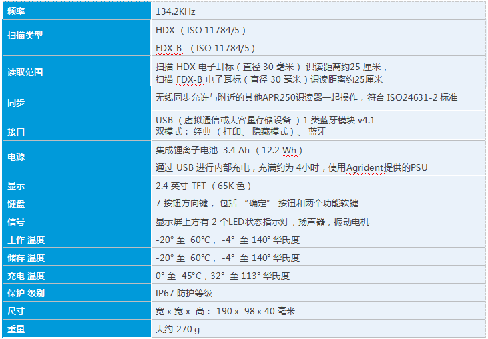
Task: Click the underlined word Agrident
Action: tap(367, 167)
